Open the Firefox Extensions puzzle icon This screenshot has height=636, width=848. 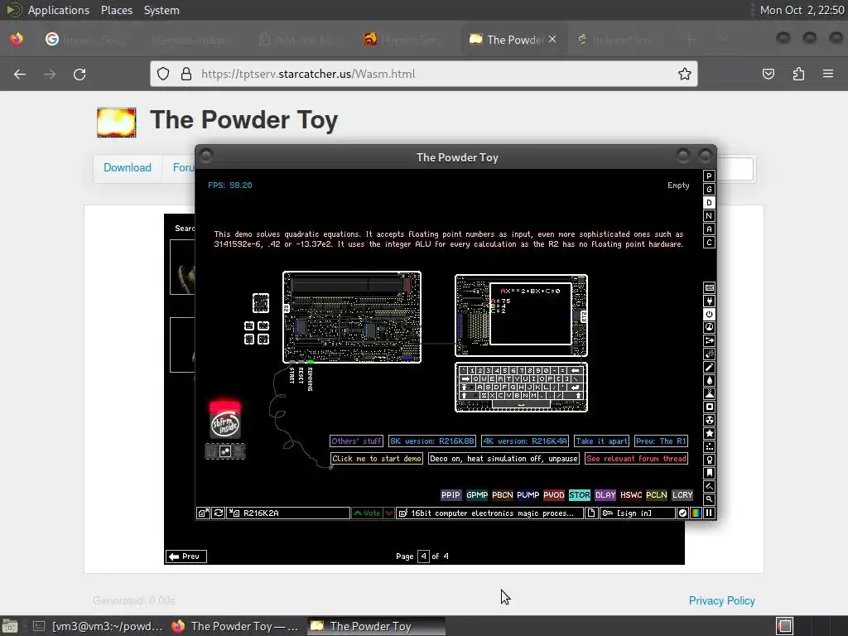[798, 74]
